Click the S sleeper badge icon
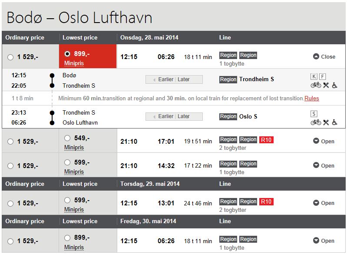Image resolution: width=347 pixels, height=254 pixels. pyautogui.click(x=314, y=114)
